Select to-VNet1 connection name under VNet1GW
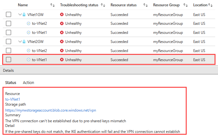Screen dimensions: 218x136 39,33
